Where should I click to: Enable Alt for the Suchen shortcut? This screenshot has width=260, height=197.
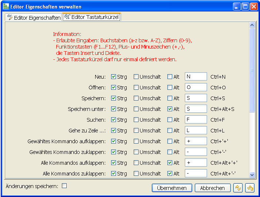coord(170,120)
